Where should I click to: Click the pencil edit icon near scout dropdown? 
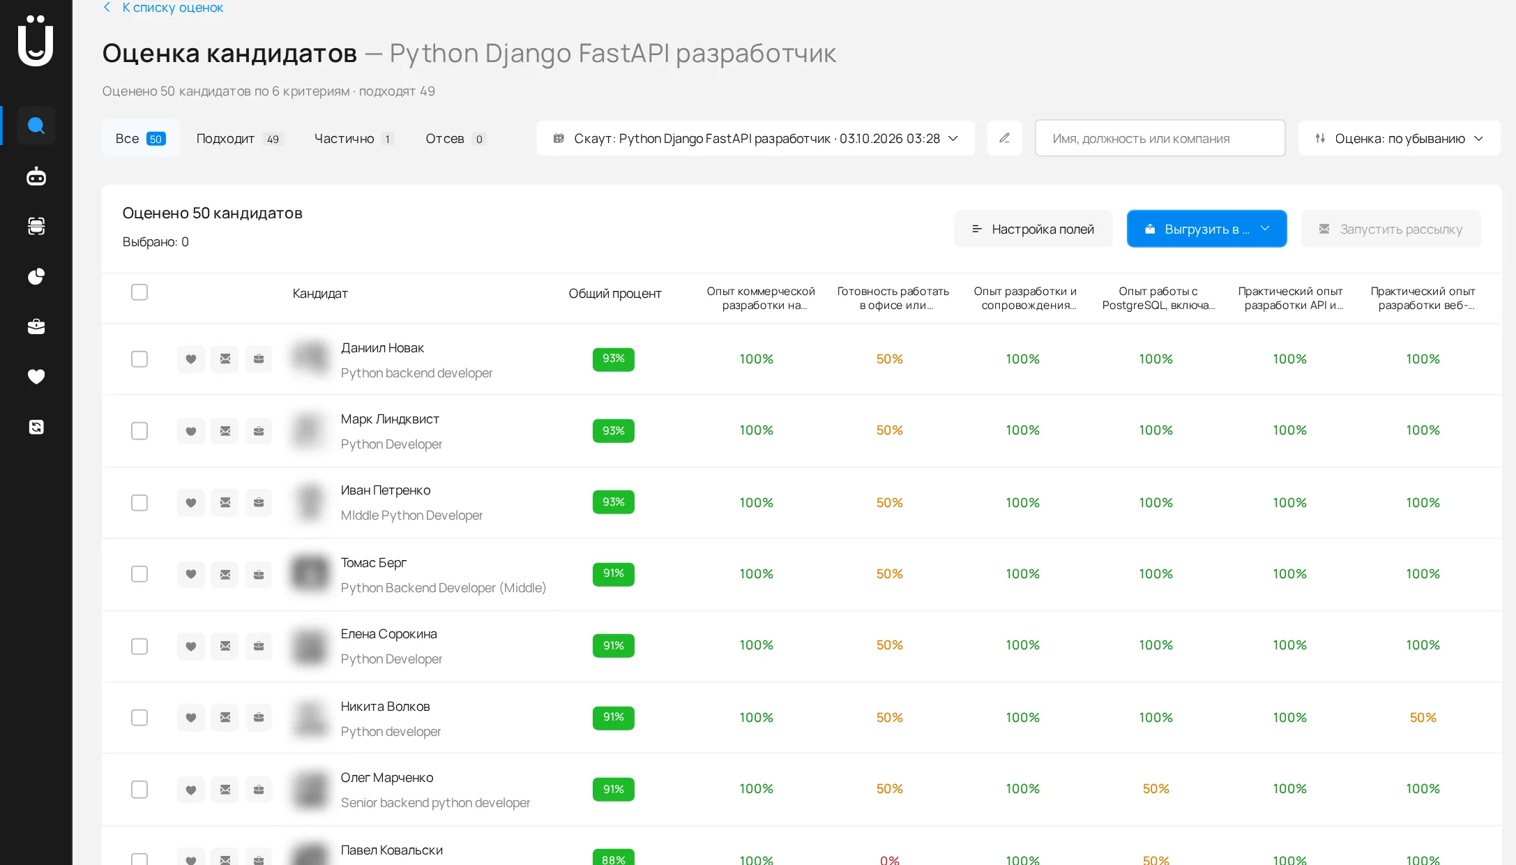[x=1004, y=138]
